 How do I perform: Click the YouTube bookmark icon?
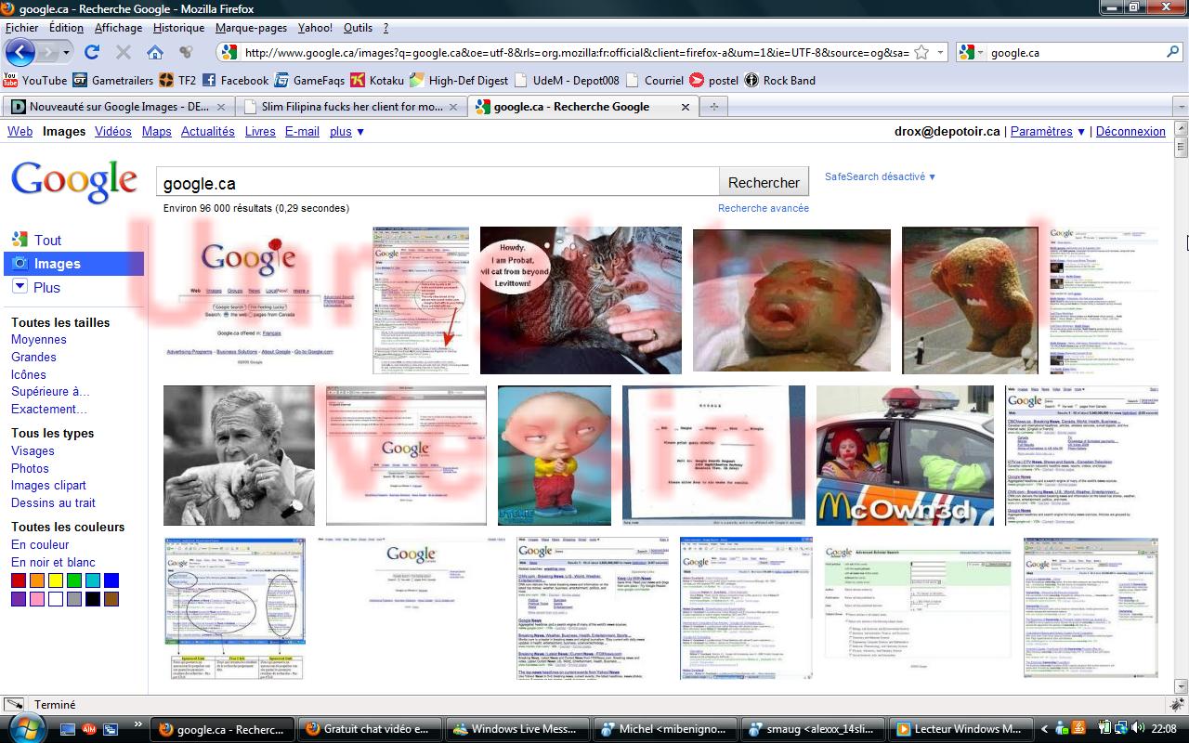tap(10, 80)
